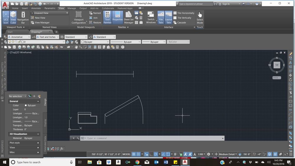
Task: Open the Insert ribbon tab
Action: [x=25, y=8]
